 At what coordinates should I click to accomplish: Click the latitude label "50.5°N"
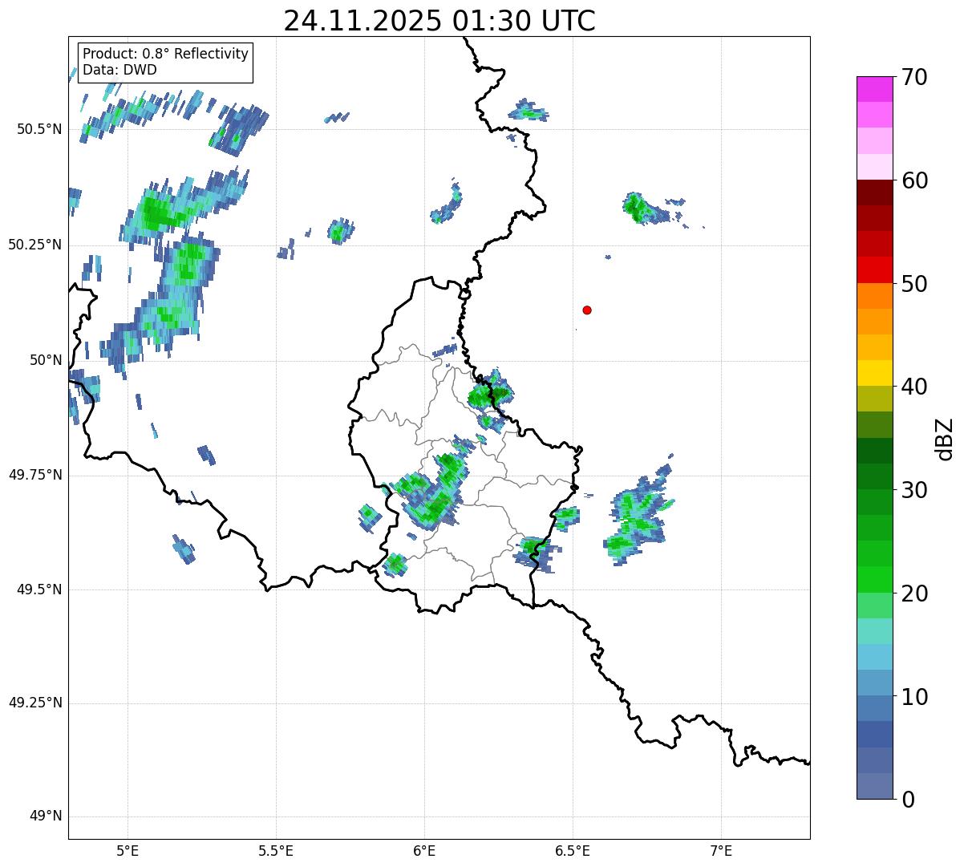[38, 130]
